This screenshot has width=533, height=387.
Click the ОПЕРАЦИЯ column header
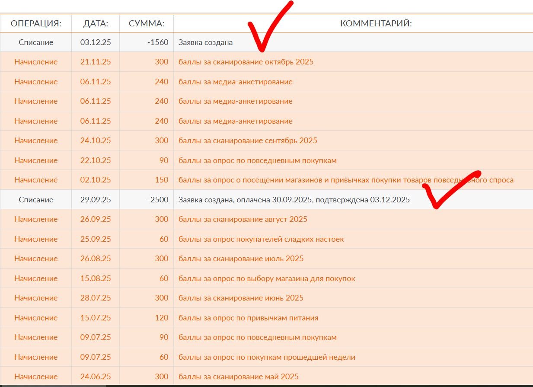point(36,23)
